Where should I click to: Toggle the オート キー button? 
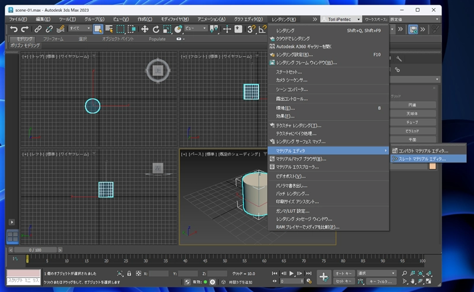tap(344, 273)
